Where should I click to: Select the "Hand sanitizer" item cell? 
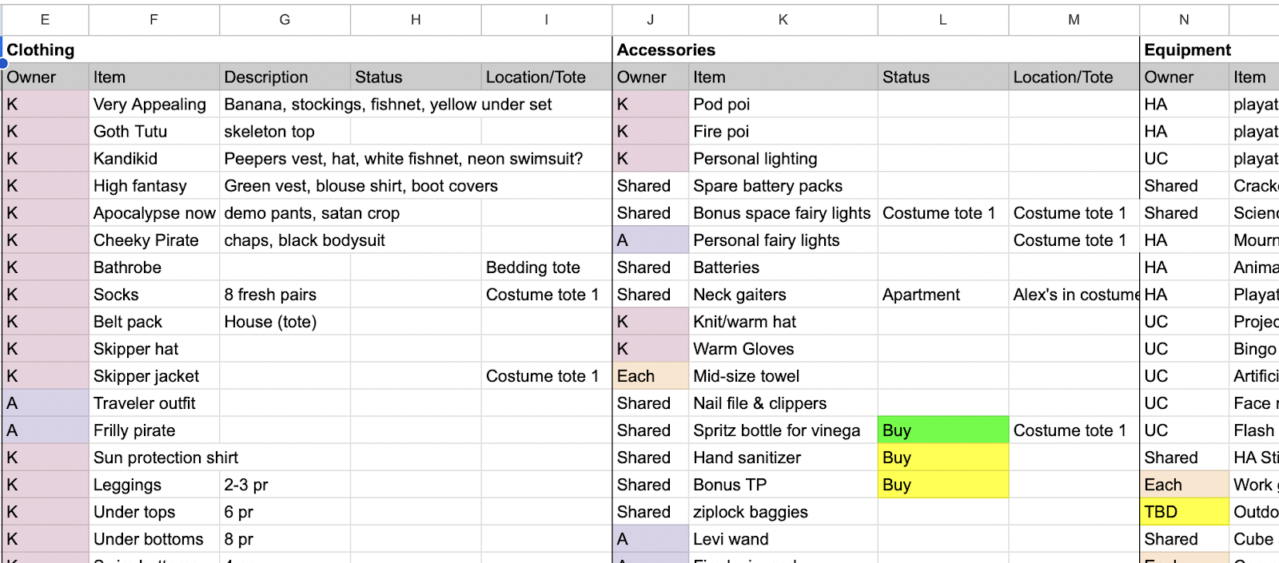782,458
